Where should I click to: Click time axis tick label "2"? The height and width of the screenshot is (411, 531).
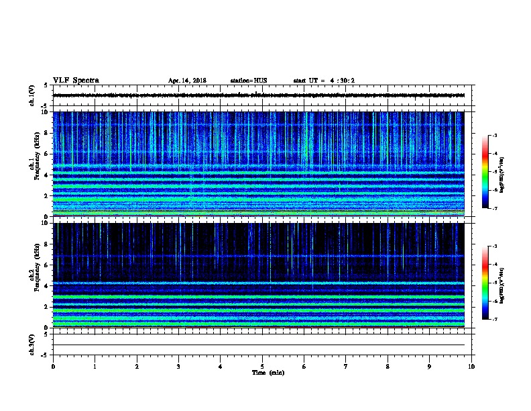point(137,367)
